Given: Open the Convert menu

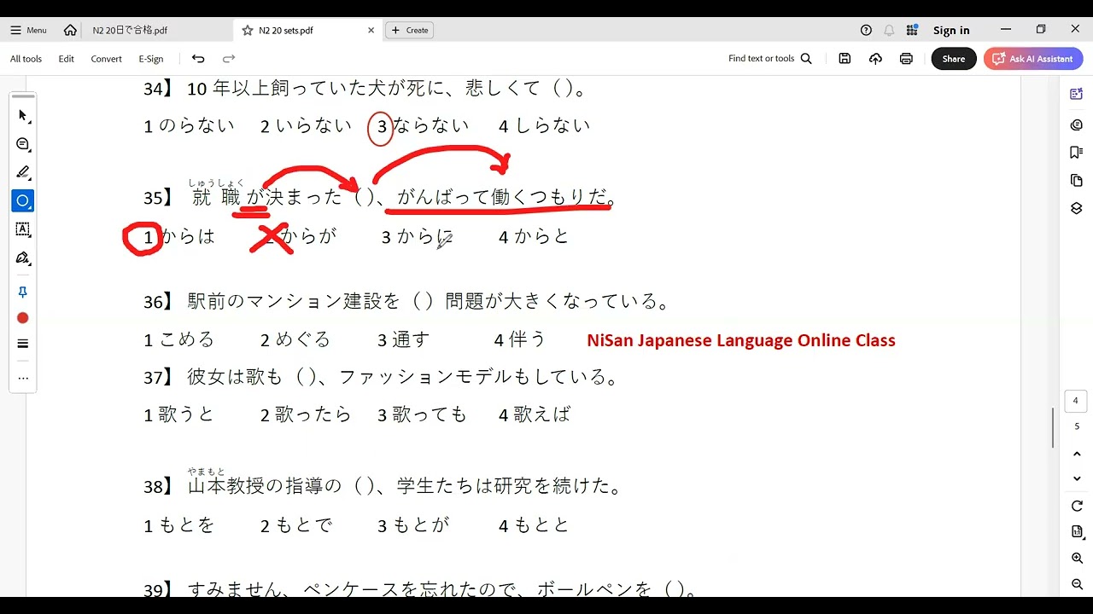Looking at the screenshot, I should (107, 59).
